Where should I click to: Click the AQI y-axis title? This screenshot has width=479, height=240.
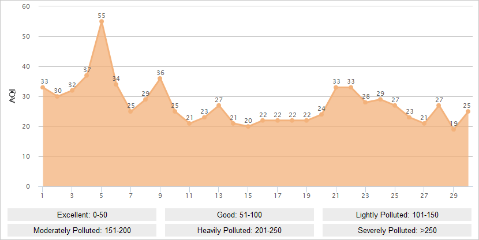[x=13, y=96]
